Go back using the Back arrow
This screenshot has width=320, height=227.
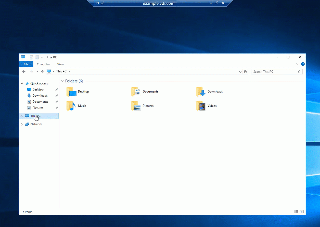pos(24,72)
